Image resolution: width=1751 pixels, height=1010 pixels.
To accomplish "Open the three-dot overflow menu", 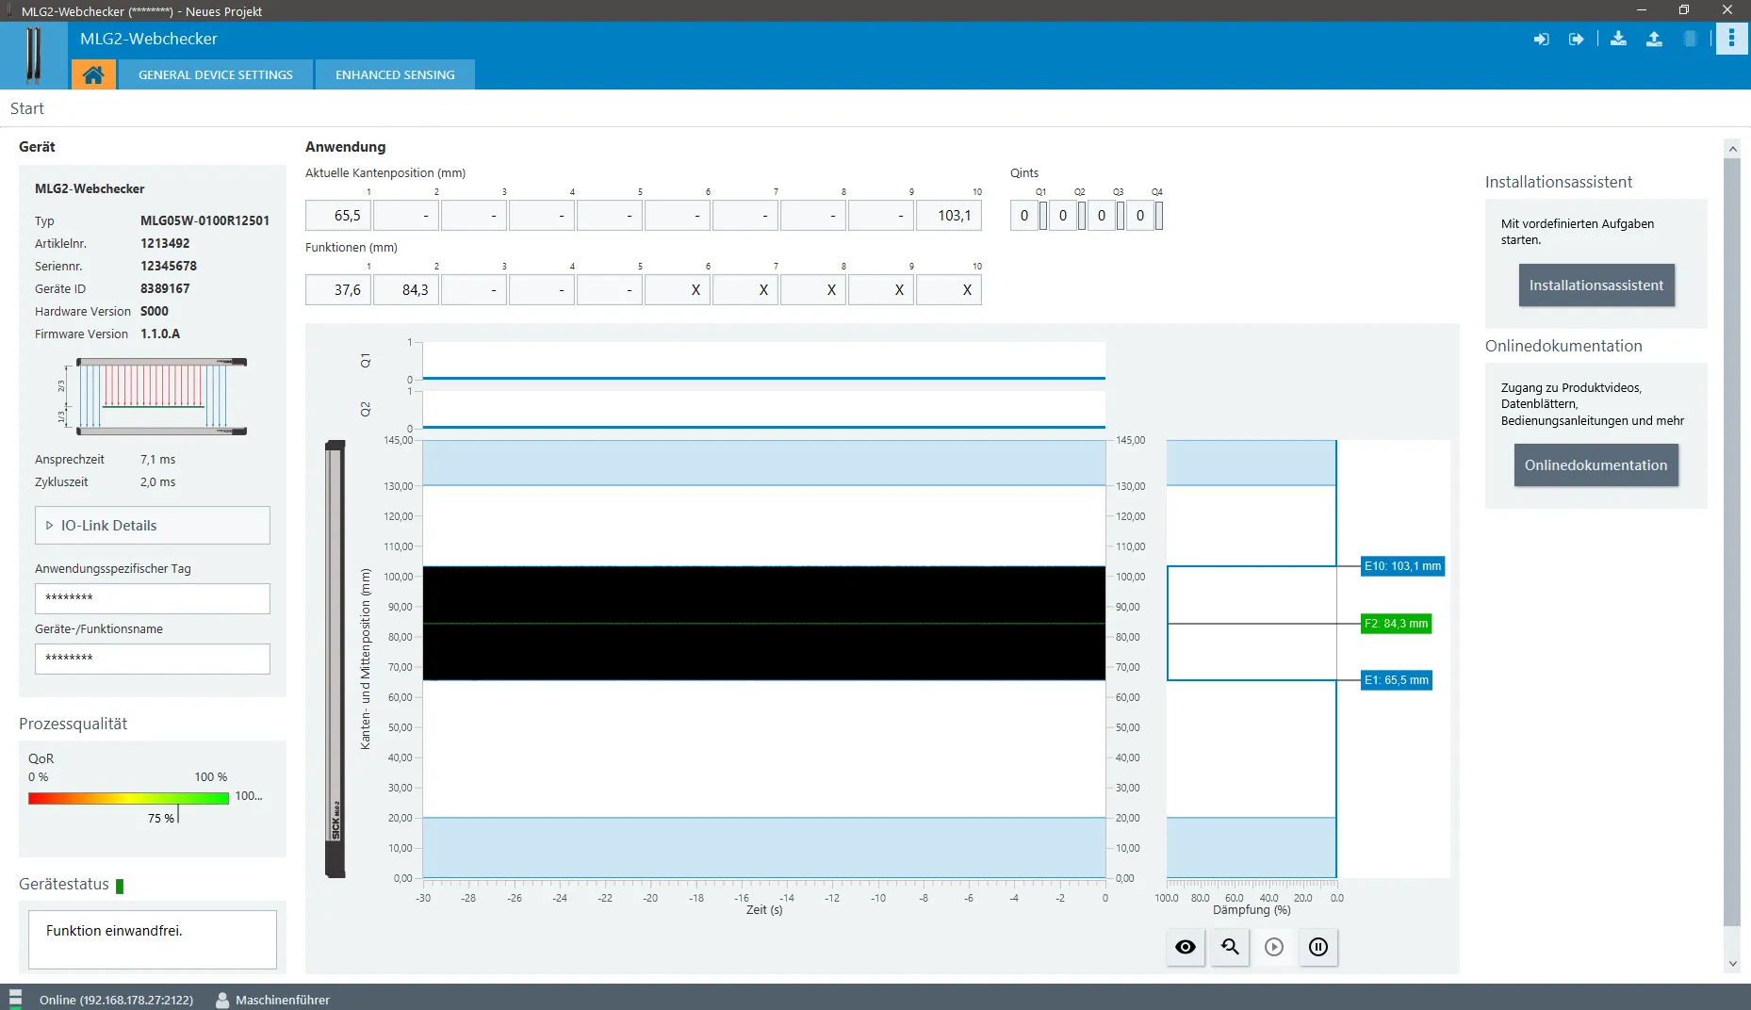I will tap(1731, 39).
